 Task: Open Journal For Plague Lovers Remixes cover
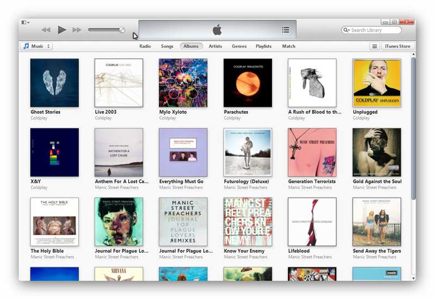pyautogui.click(x=183, y=222)
